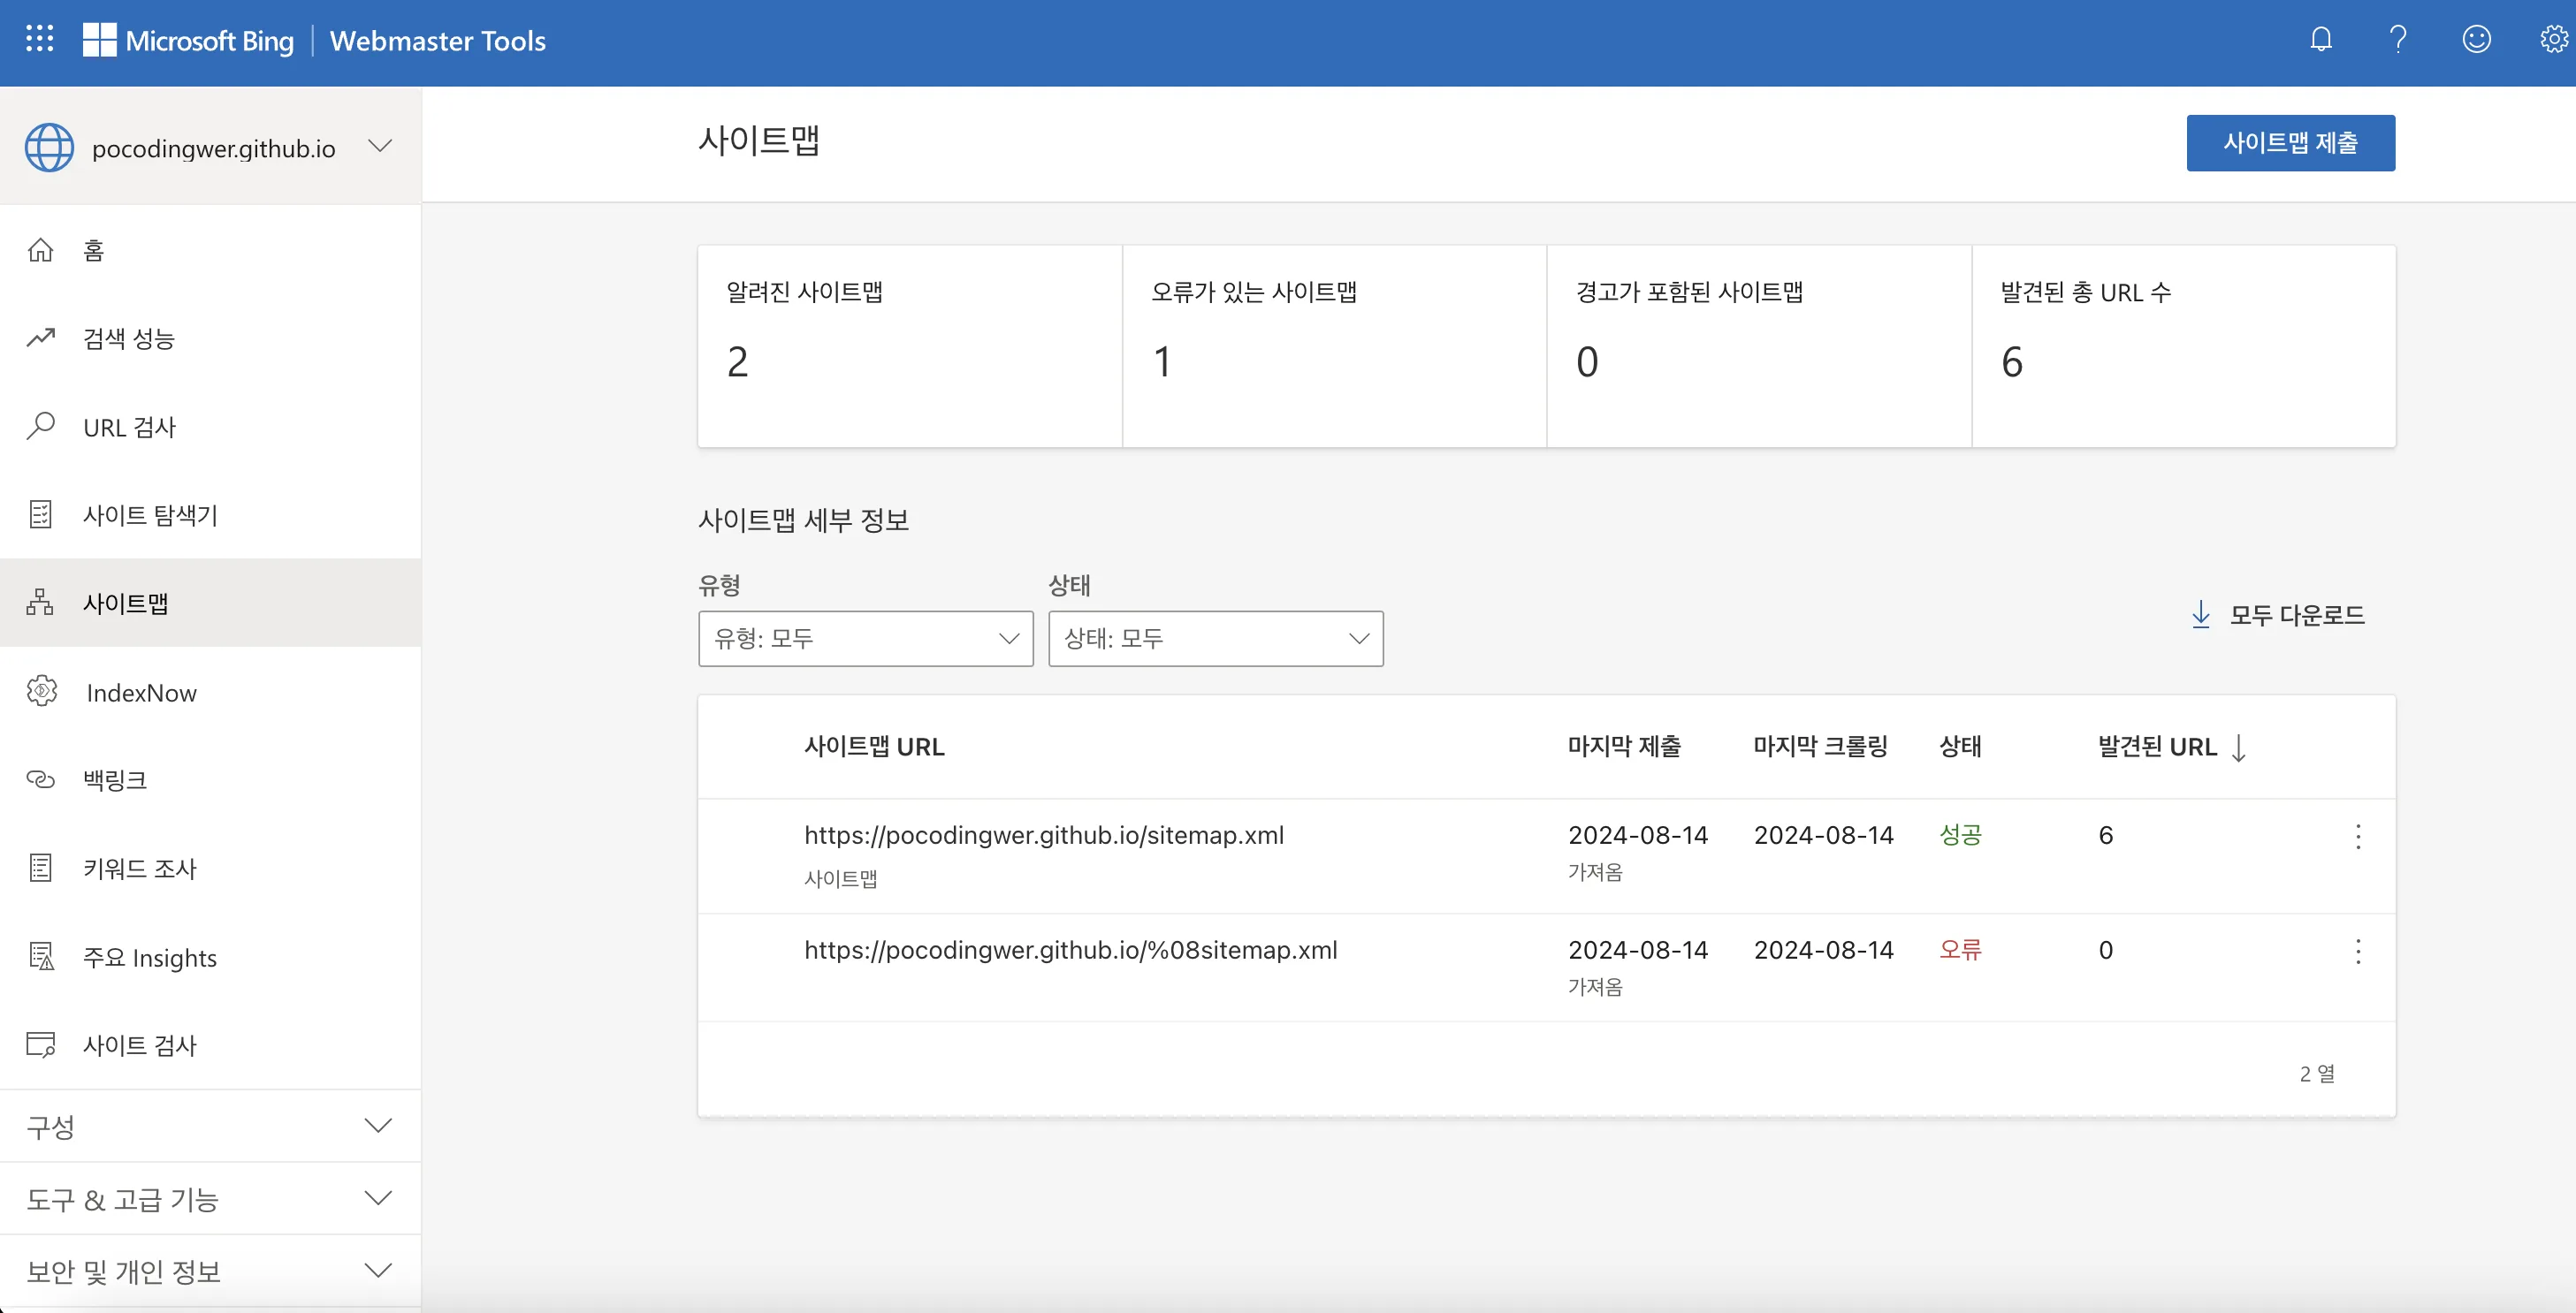Viewport: 2576px width, 1313px height.
Task: Click the 사이트 탐색기 icon
Action: click(x=40, y=514)
